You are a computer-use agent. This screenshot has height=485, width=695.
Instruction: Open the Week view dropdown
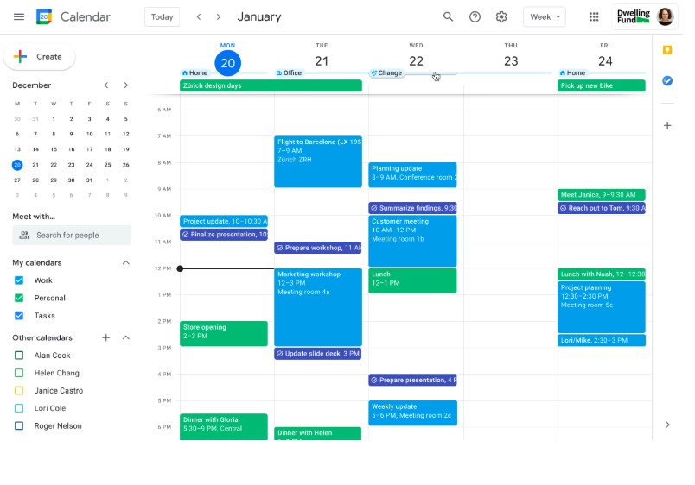tap(545, 16)
